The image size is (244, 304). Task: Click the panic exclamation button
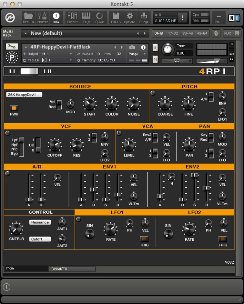[182, 18]
